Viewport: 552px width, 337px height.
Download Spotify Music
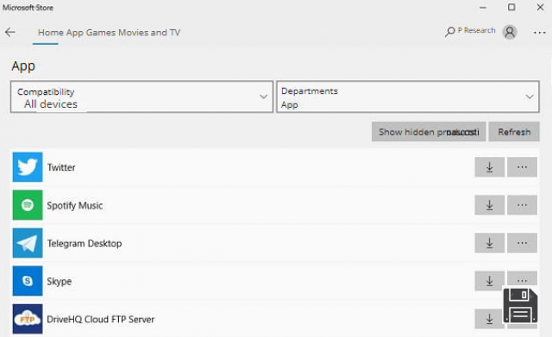pyautogui.click(x=489, y=205)
